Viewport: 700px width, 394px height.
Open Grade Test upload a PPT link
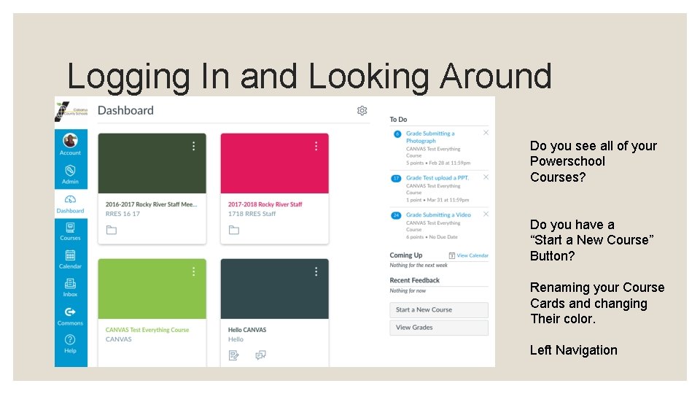437,178
